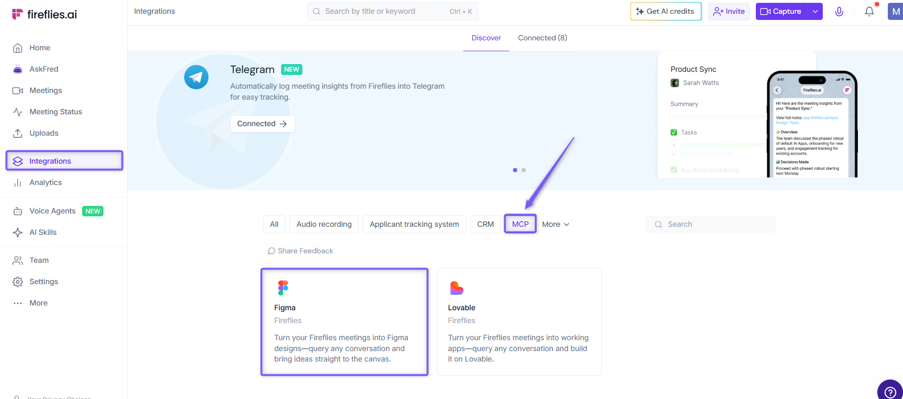Click the Integrations page title
This screenshot has width=903, height=399.
tap(154, 11)
